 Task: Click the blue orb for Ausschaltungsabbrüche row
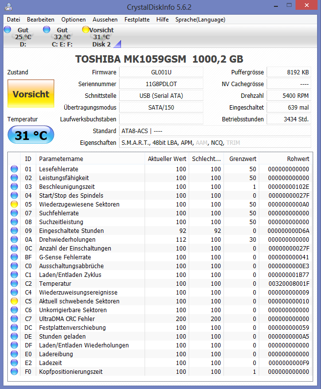click(x=14, y=266)
